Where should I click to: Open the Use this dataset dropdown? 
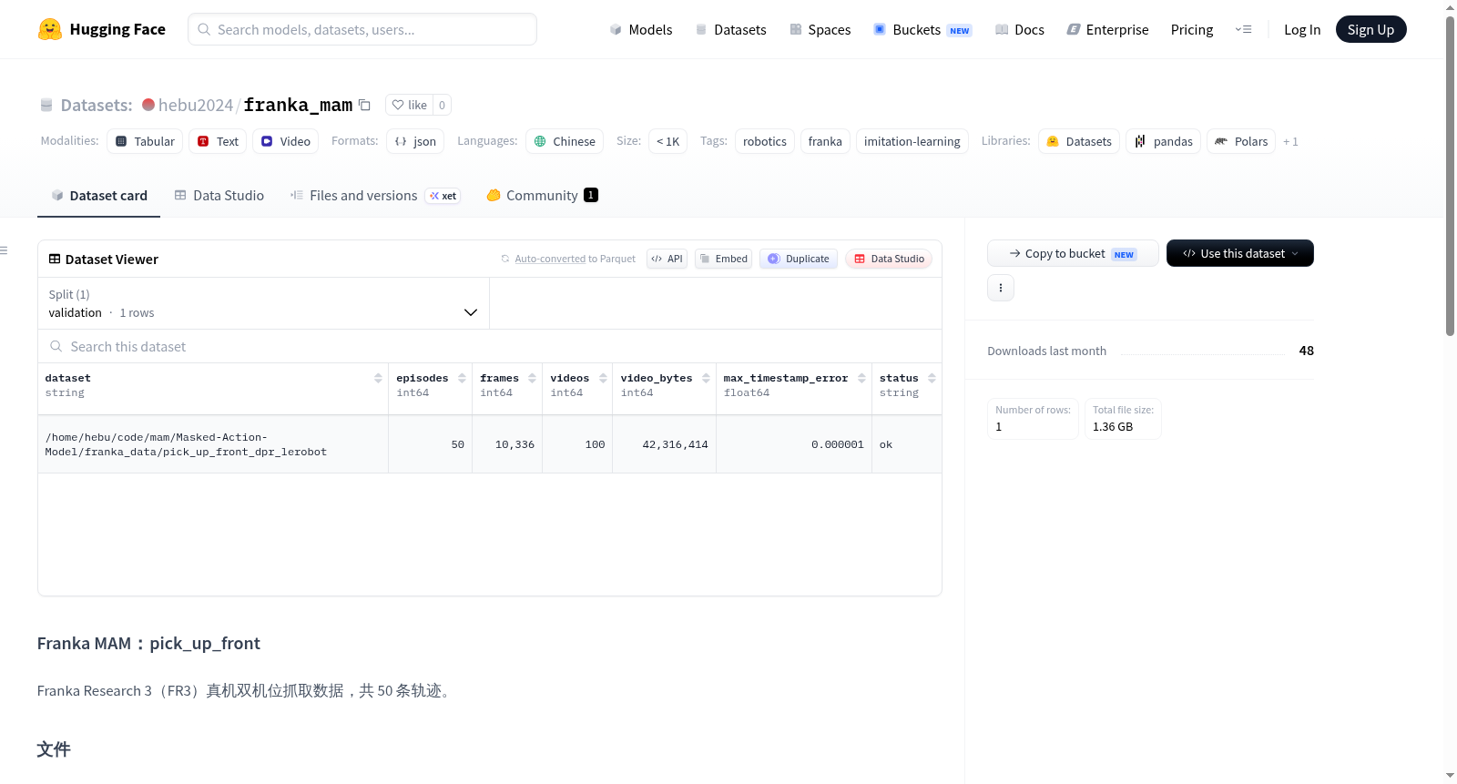coord(1240,253)
